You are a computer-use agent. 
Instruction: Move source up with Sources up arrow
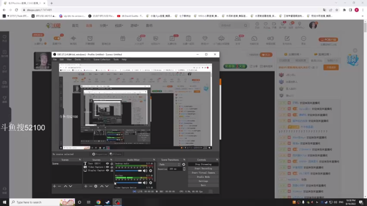click(x=102, y=186)
